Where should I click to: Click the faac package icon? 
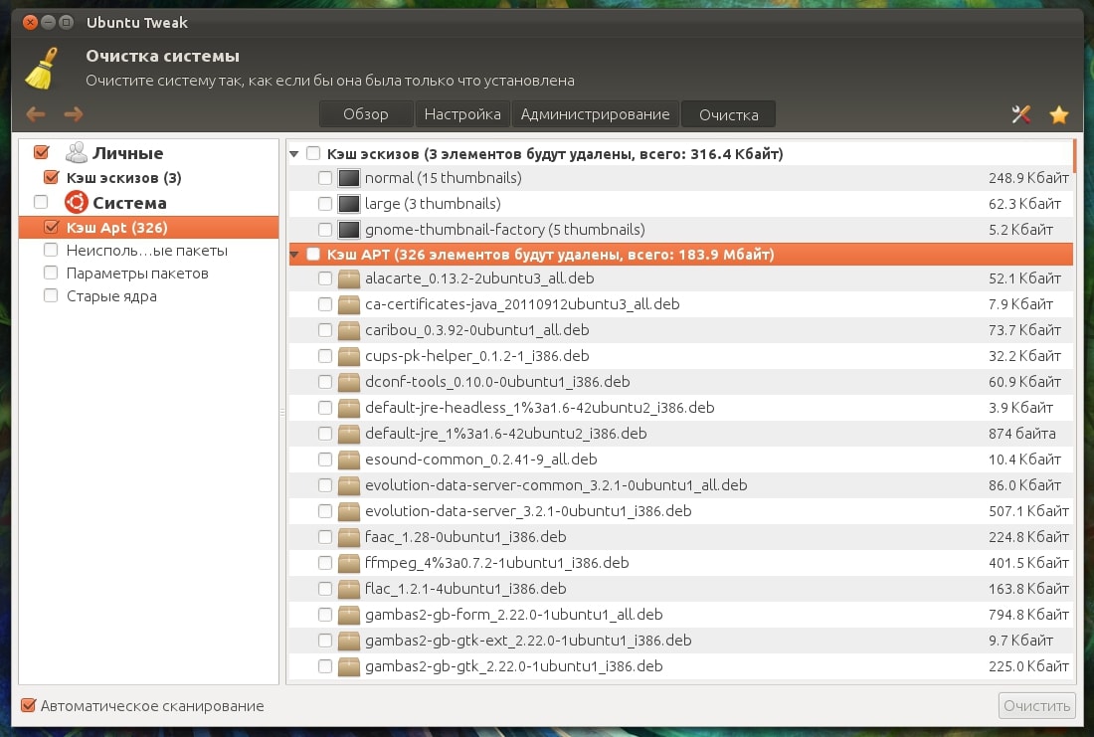click(349, 537)
